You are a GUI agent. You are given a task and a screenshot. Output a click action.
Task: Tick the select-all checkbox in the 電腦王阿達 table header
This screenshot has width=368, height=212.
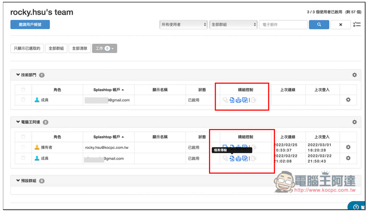[23, 137]
